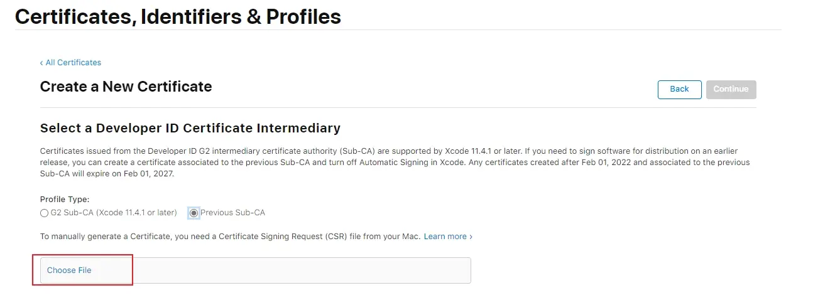Click Choose File to upload a CSR
This screenshot has width=813, height=305.
tap(69, 270)
